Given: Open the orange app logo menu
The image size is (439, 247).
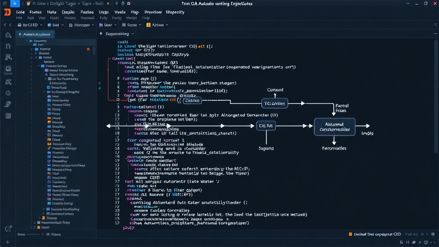Looking at the screenshot, I should pos(7,12).
